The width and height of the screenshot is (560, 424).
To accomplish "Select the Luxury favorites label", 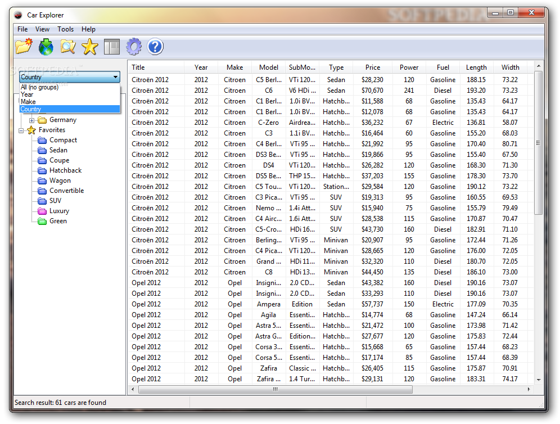I will pos(59,211).
